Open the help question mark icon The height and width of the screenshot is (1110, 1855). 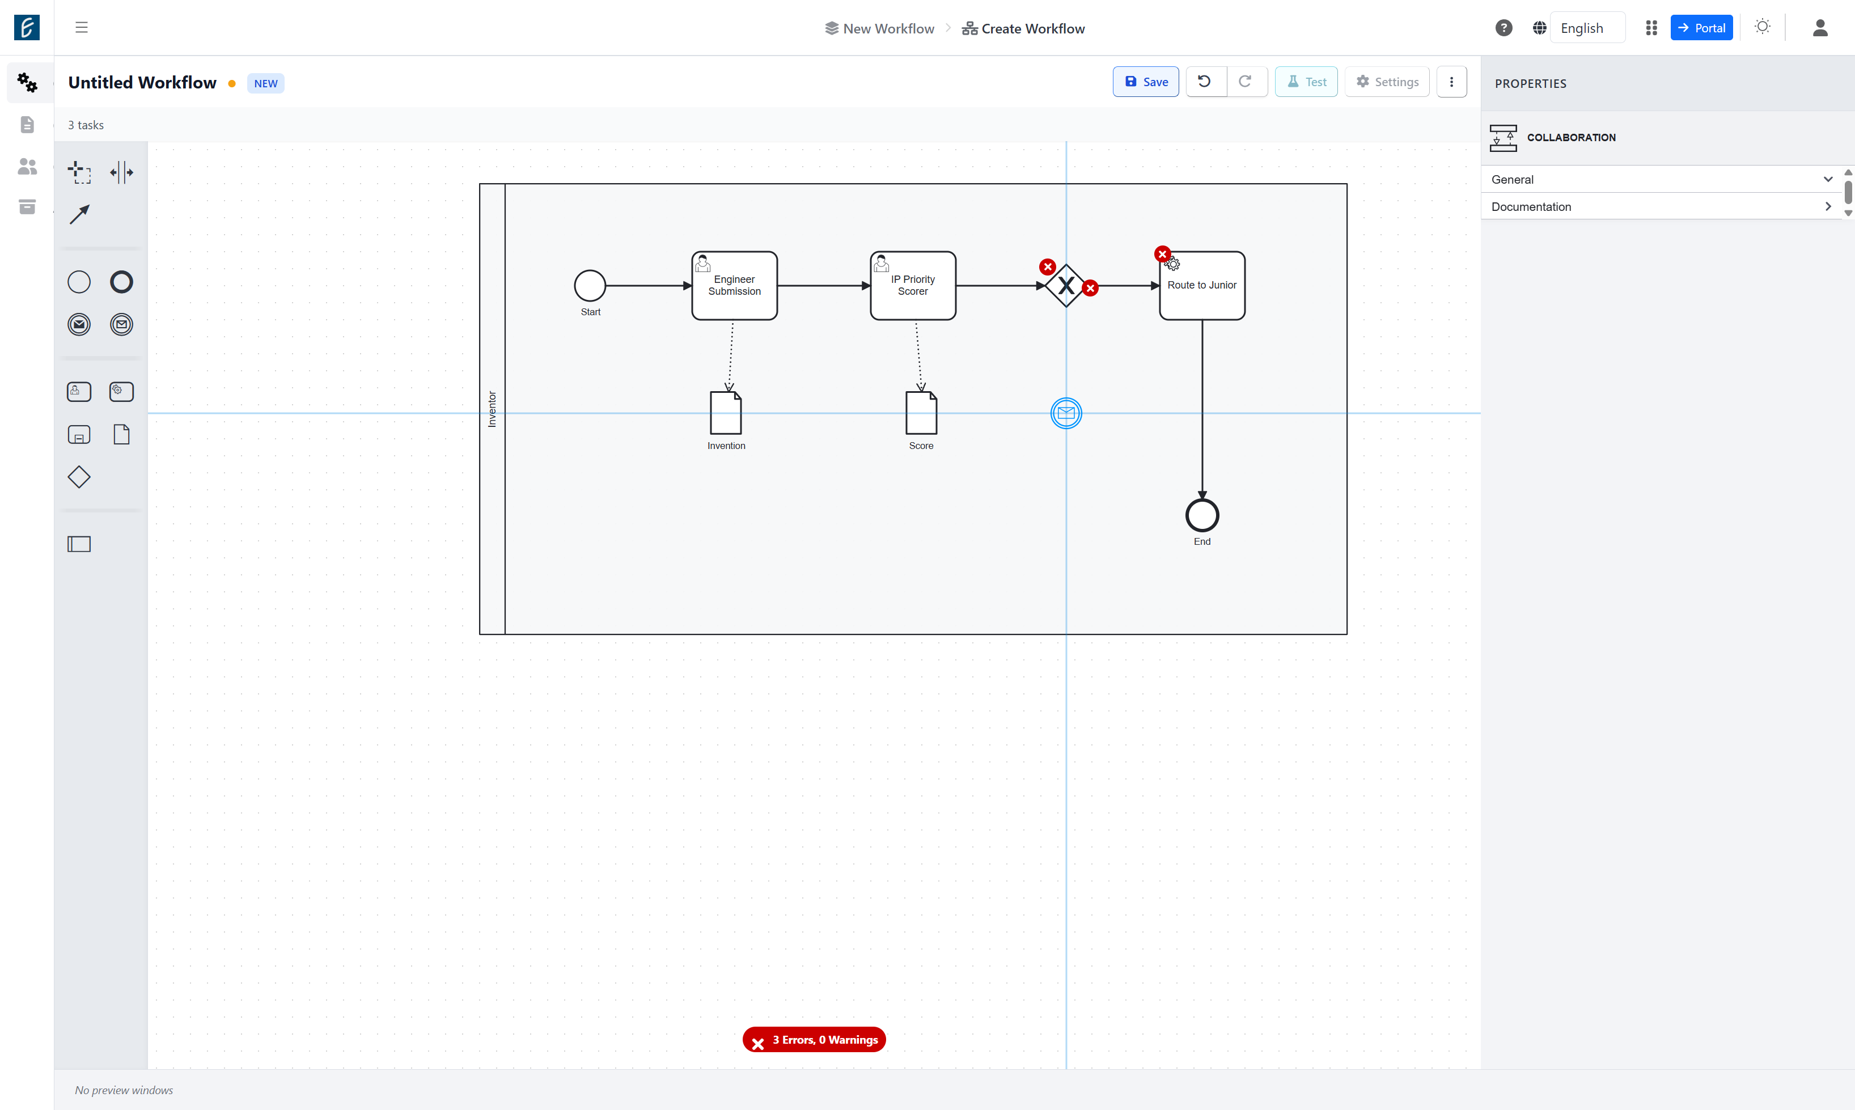1504,28
